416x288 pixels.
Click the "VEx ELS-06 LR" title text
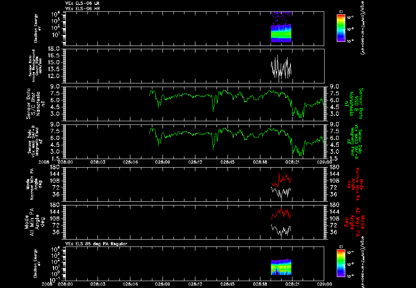(82, 3)
